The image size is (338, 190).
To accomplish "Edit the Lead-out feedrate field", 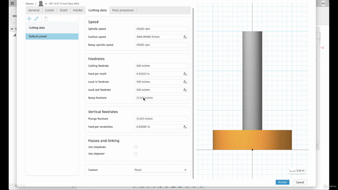I will point(158,90).
